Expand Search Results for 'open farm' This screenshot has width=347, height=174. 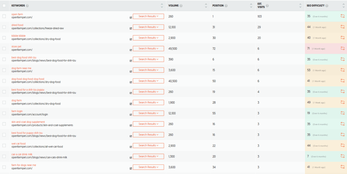pyautogui.click(x=148, y=16)
